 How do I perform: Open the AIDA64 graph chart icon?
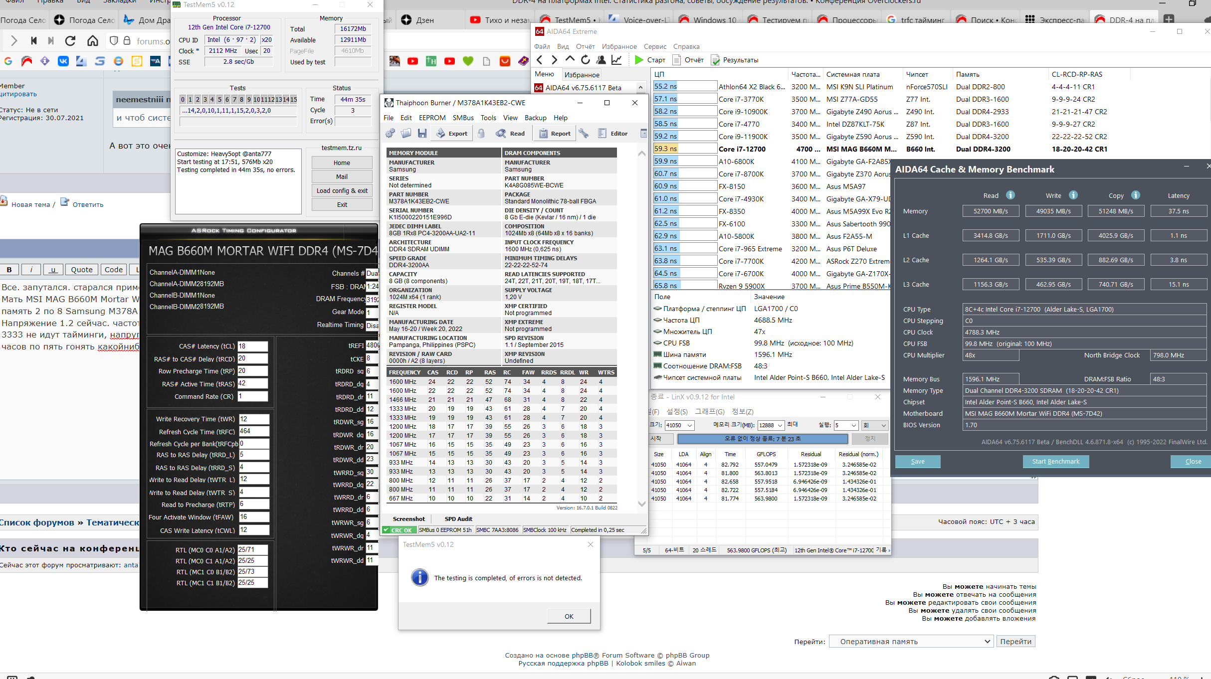coord(617,60)
